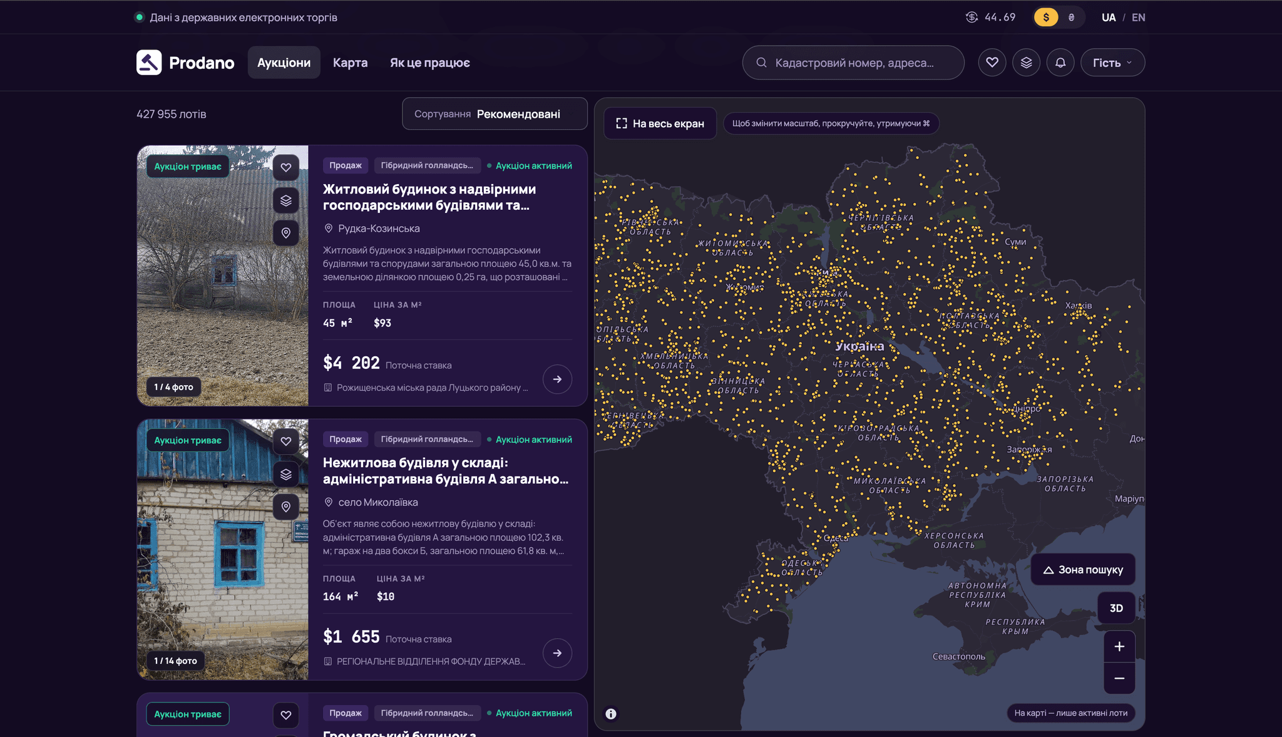Click "Аукціон триває" badge on Нежитлова будівля photo

(x=188, y=440)
